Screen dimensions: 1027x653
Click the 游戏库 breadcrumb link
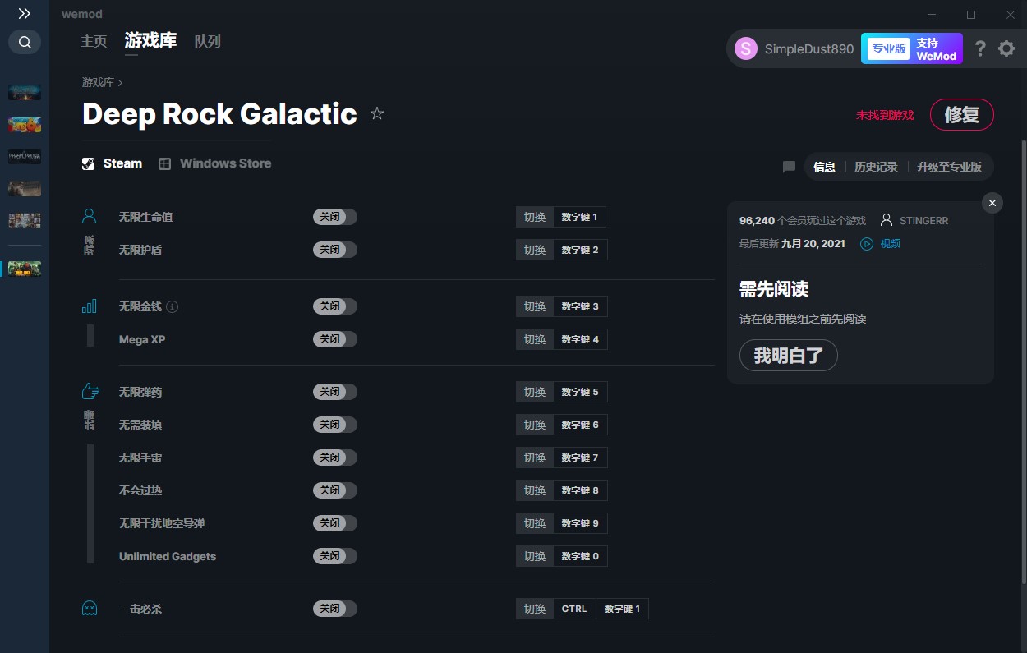click(98, 82)
